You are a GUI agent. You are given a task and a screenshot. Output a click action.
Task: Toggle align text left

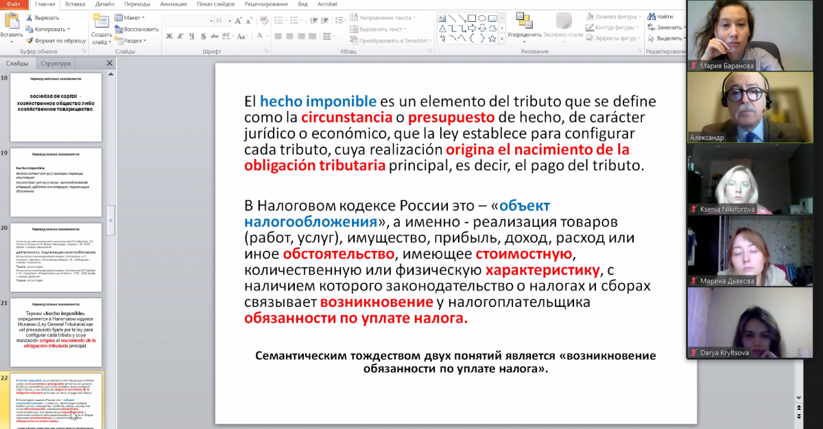click(x=278, y=36)
